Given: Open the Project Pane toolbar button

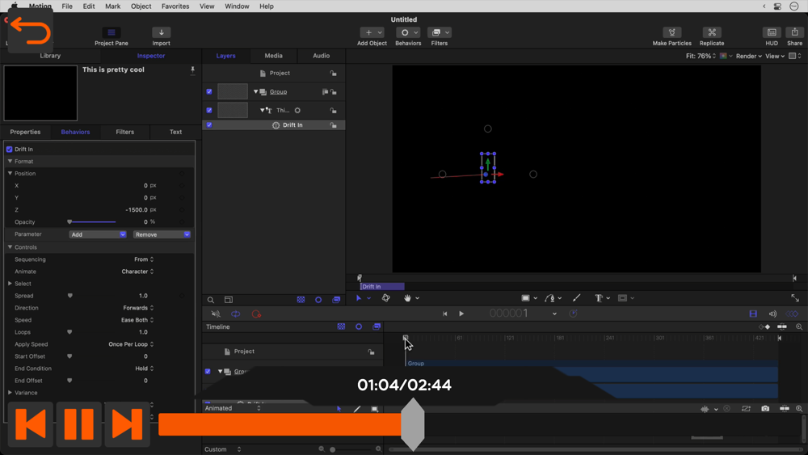Looking at the screenshot, I should [x=112, y=32].
